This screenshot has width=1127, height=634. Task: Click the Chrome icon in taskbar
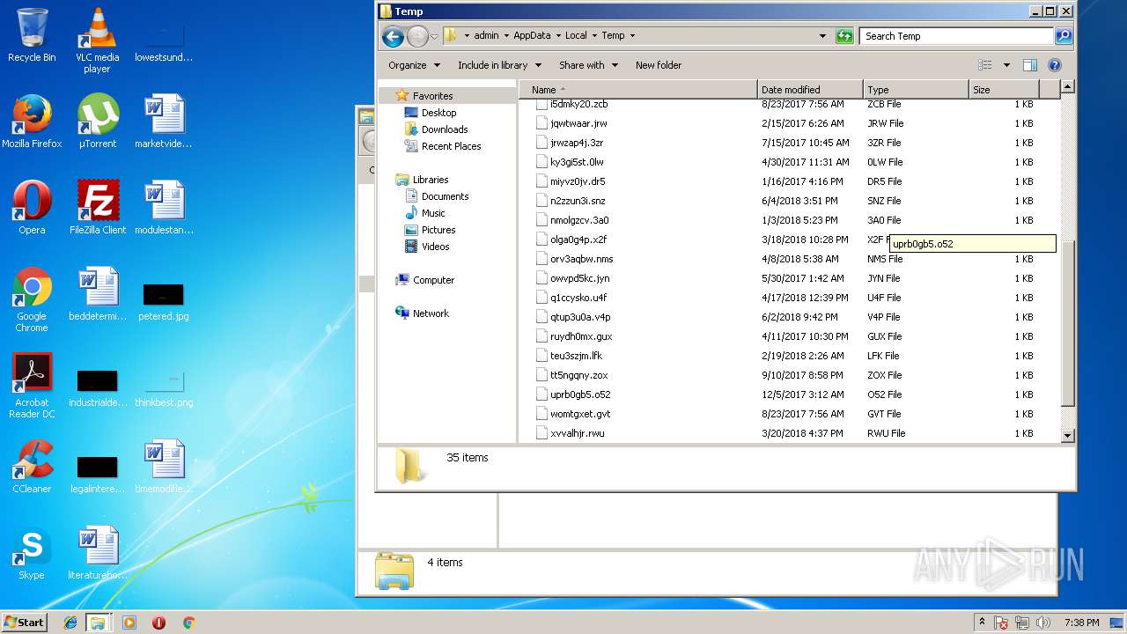[188, 623]
